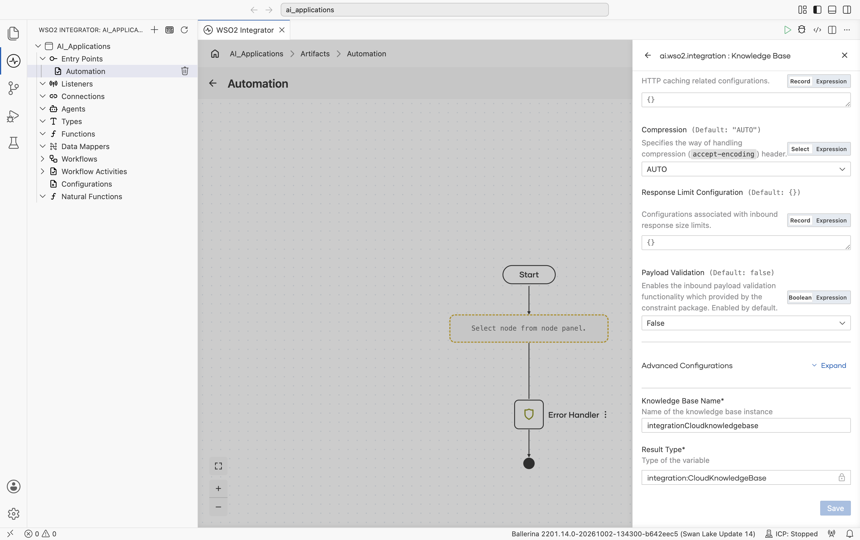Select the WSO2 Integrator editor tab
860x540 pixels.
point(244,30)
